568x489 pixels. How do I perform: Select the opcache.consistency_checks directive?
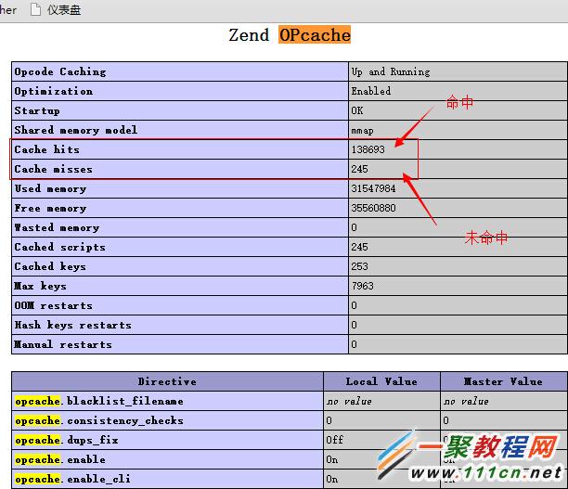pyautogui.click(x=99, y=420)
